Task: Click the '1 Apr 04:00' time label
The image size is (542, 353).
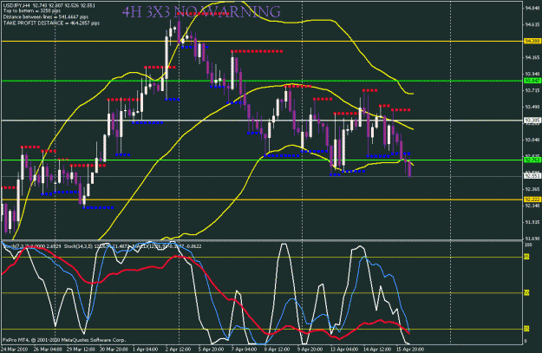Action: point(146,350)
